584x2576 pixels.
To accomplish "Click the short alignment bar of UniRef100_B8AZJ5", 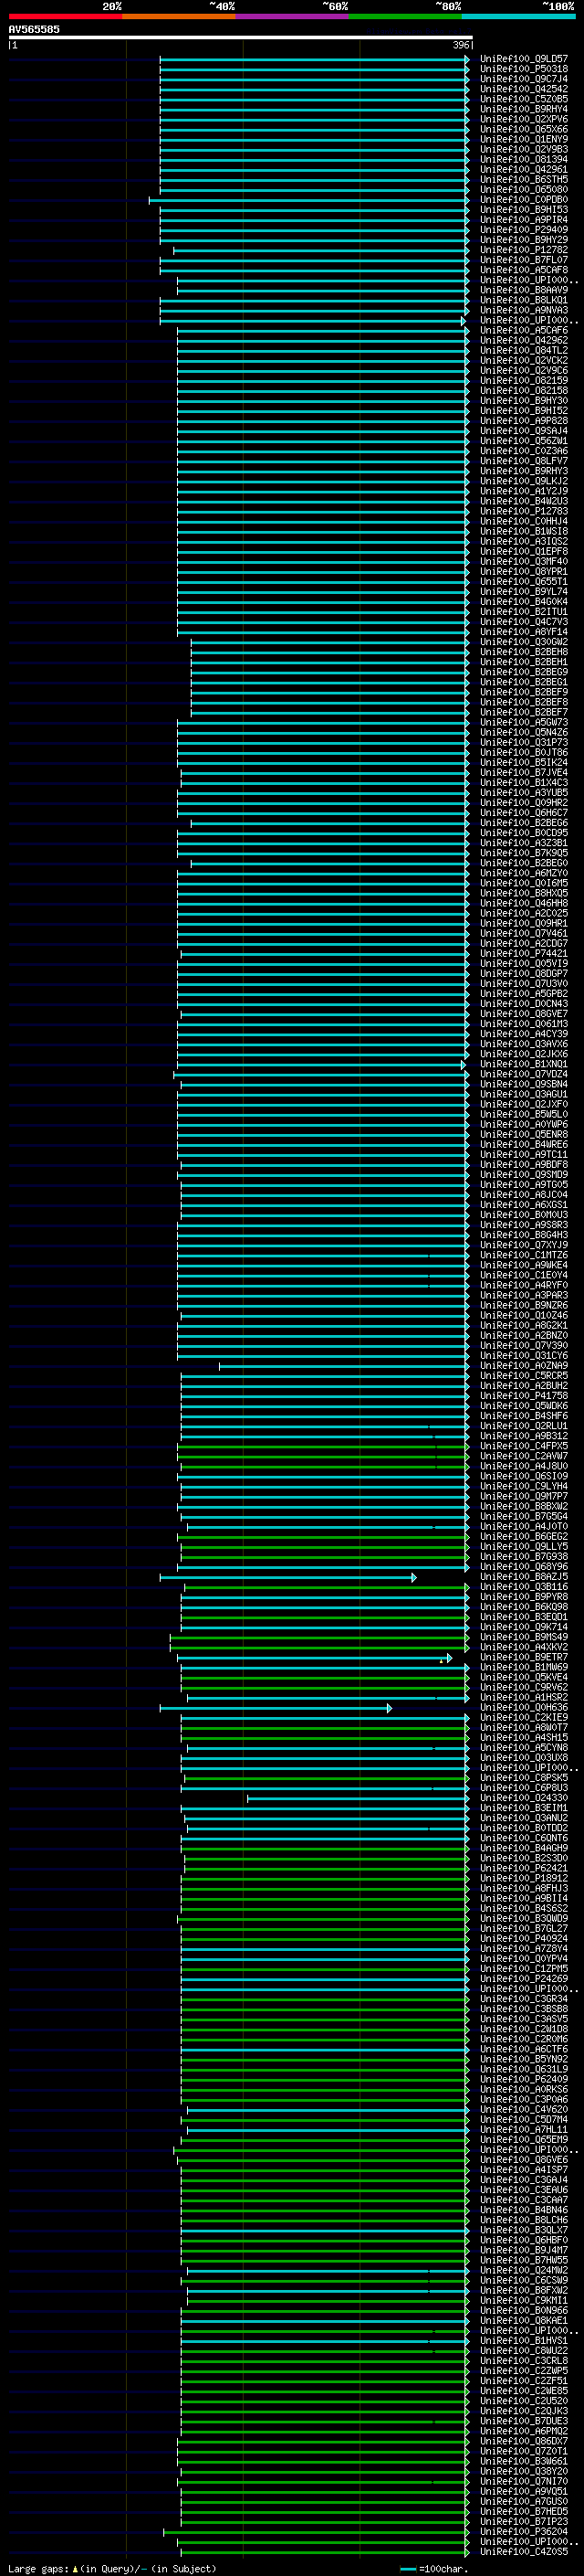I will 287,1577.
